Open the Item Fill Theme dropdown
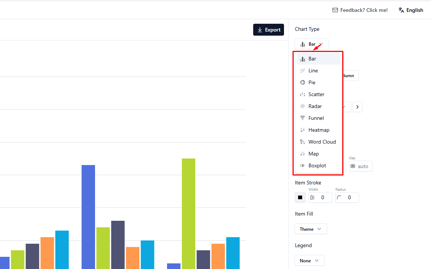The width and height of the screenshot is (431, 269). 311,229
